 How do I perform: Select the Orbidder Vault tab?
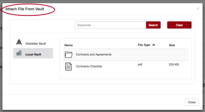click(x=33, y=43)
